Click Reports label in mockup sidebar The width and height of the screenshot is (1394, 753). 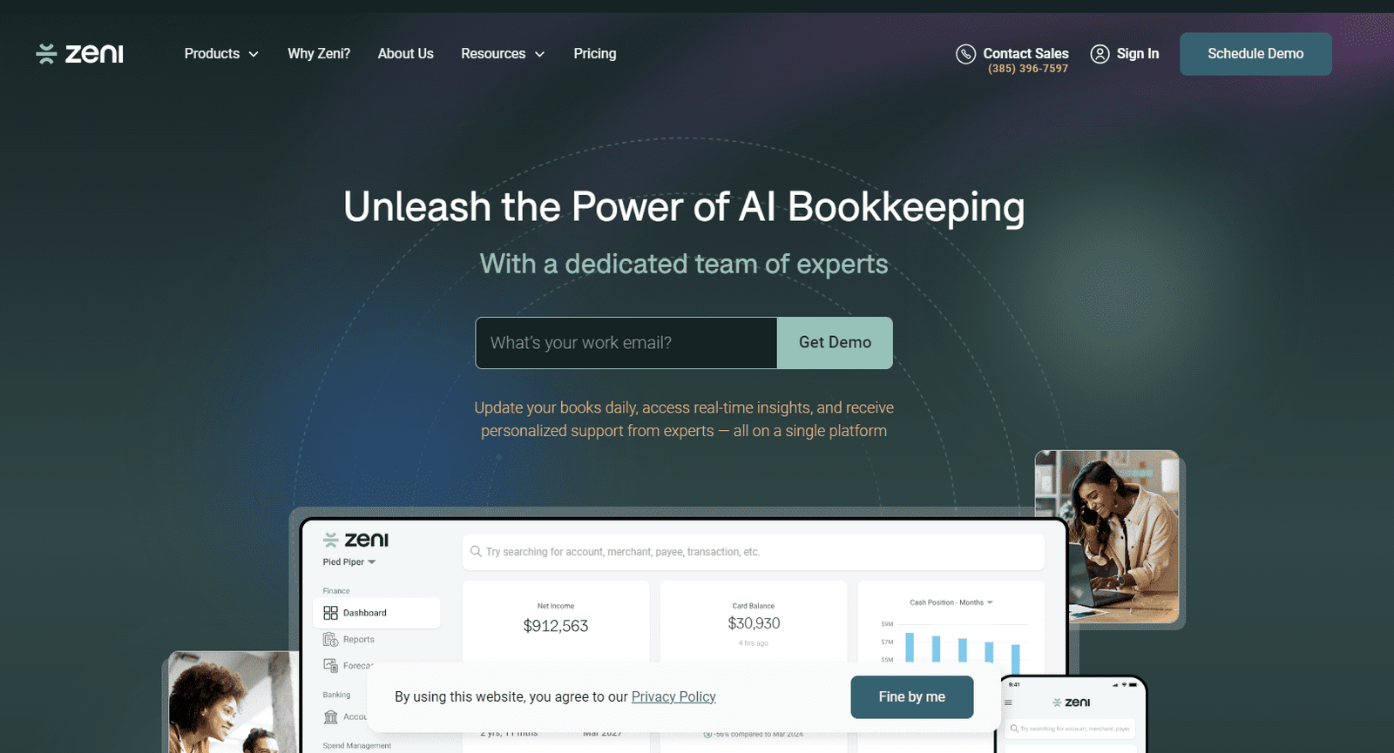click(x=359, y=640)
